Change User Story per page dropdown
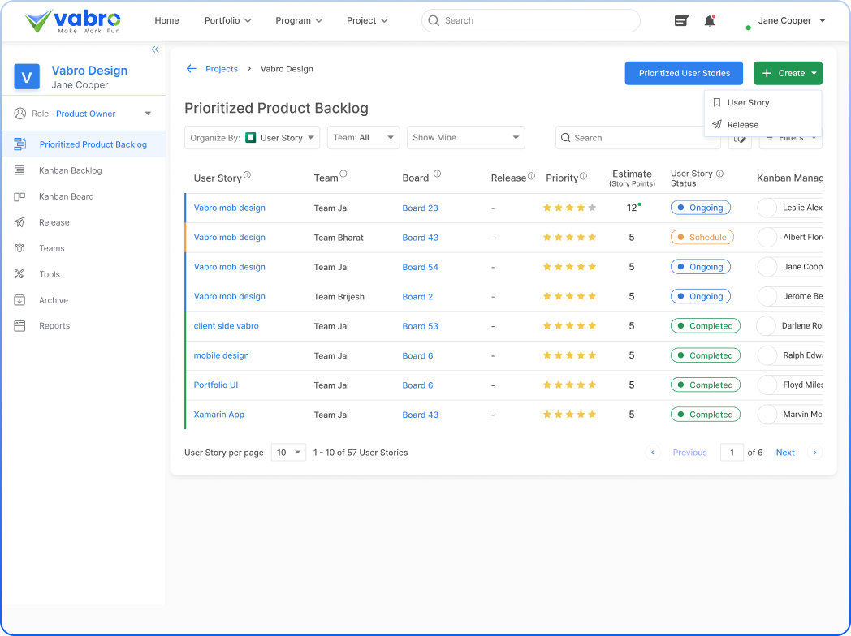 [289, 453]
